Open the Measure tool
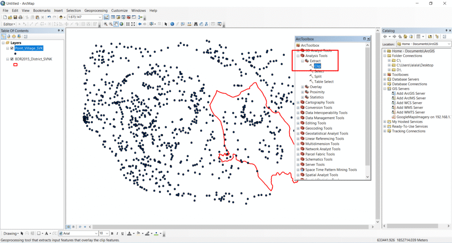This screenshot has width=452, height=243. [189, 24]
